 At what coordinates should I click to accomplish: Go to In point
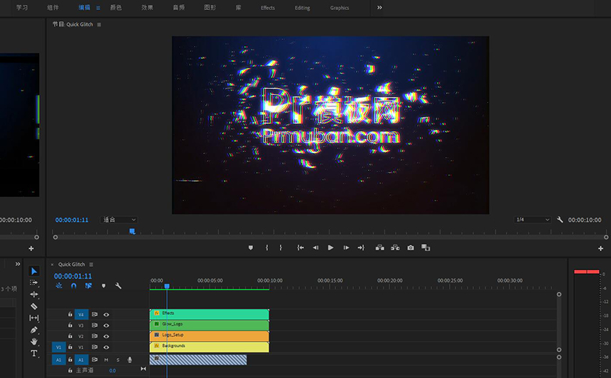coord(301,248)
